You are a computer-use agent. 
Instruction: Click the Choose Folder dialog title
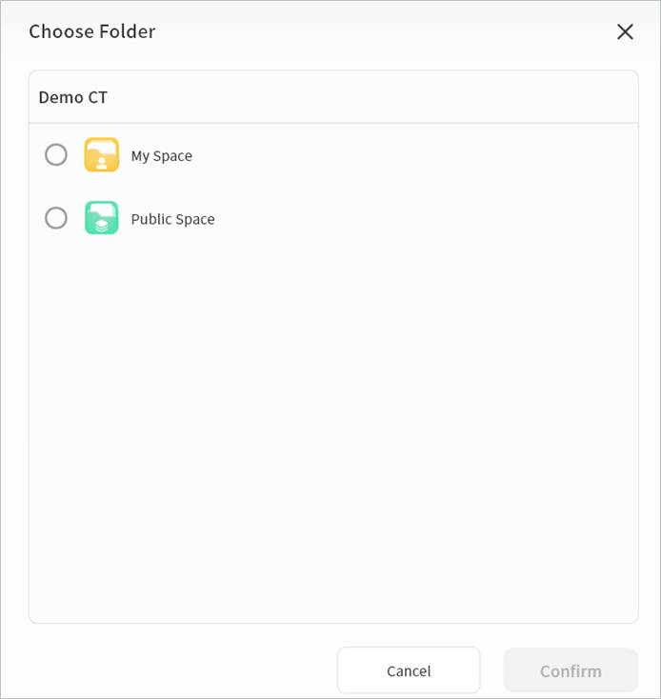click(x=92, y=31)
